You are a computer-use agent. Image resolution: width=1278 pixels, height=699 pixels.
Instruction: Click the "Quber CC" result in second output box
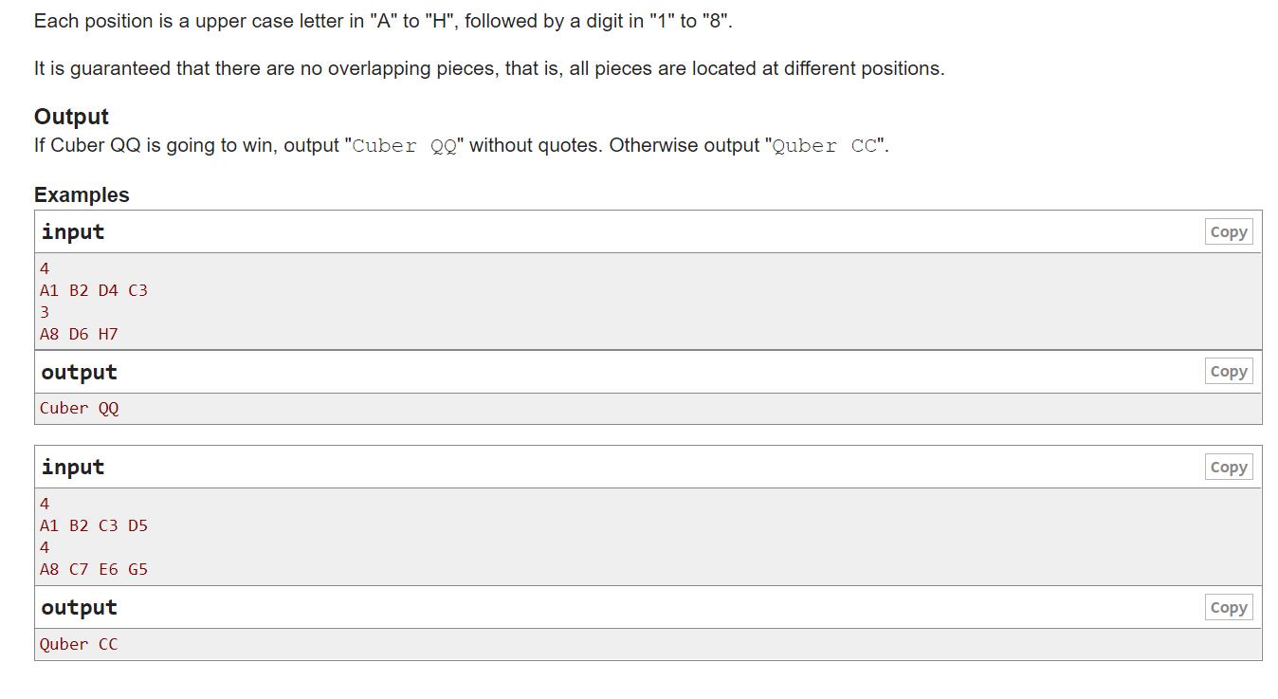79,644
